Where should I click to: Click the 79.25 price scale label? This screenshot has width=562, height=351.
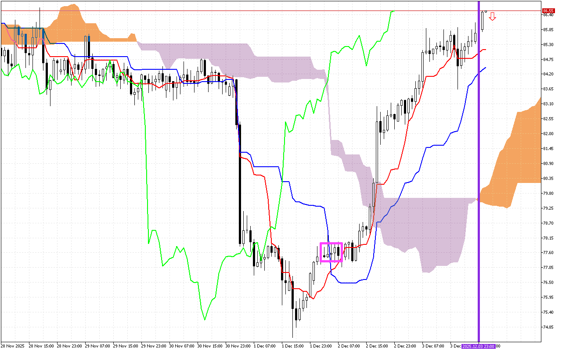[548, 208]
